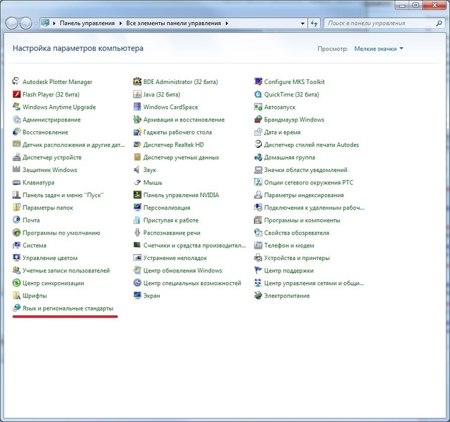Open the Шрифты folder icon
Image resolution: width=450 pixels, height=422 pixels.
17,296
